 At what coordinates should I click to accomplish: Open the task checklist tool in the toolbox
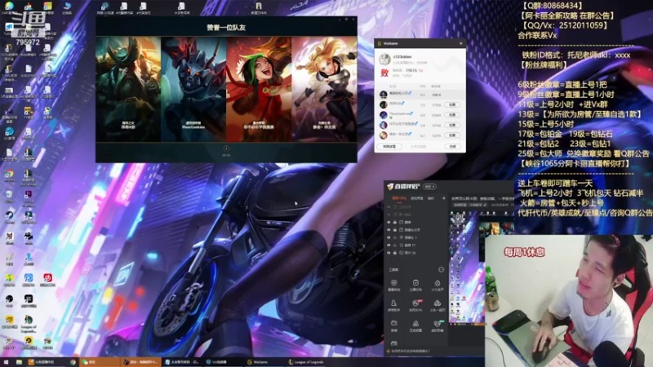coord(415,285)
